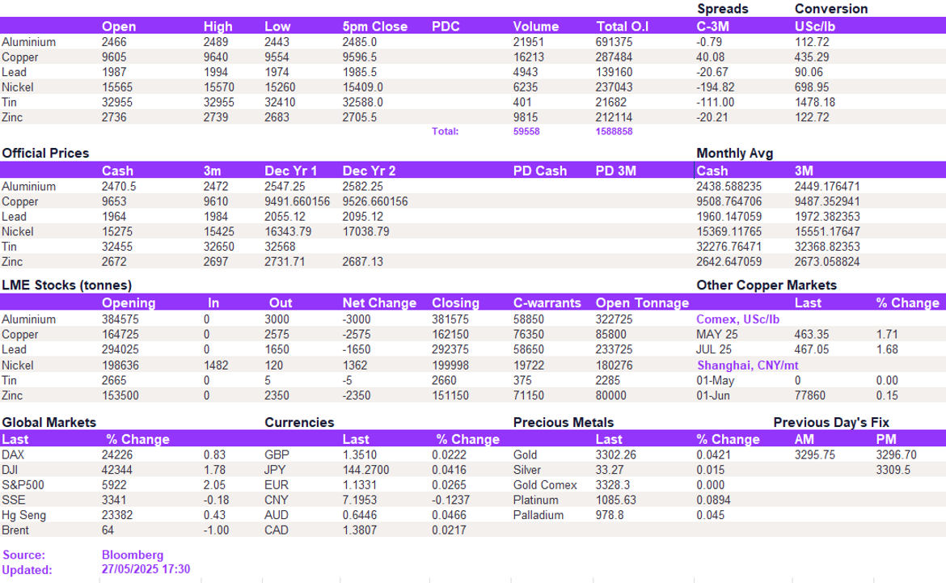Select the Aluminium Open price 2466
946x583 pixels.
pos(114,42)
